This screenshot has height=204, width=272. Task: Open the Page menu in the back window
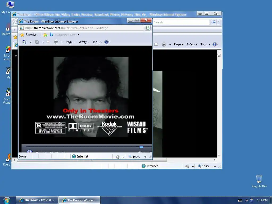tap(178, 44)
